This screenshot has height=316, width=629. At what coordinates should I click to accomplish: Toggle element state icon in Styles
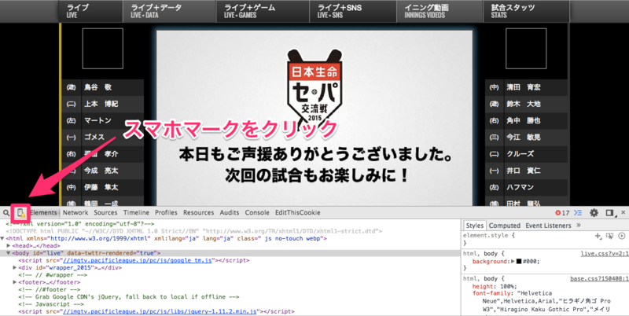coord(610,236)
